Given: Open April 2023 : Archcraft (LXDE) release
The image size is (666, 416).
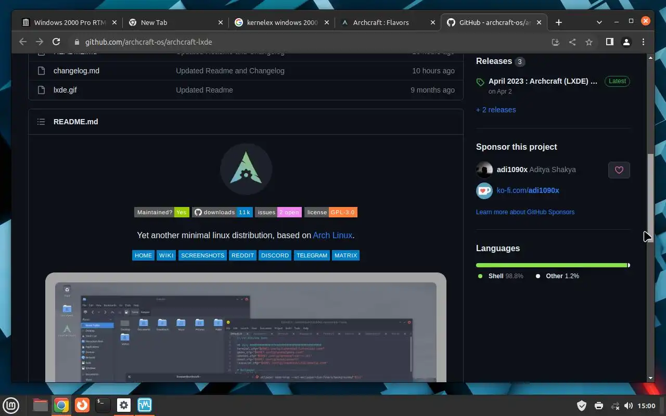Looking at the screenshot, I should [x=543, y=81].
